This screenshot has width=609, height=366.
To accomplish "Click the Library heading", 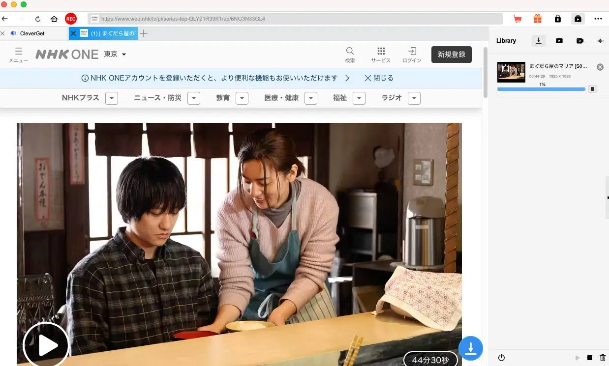I will (x=506, y=41).
